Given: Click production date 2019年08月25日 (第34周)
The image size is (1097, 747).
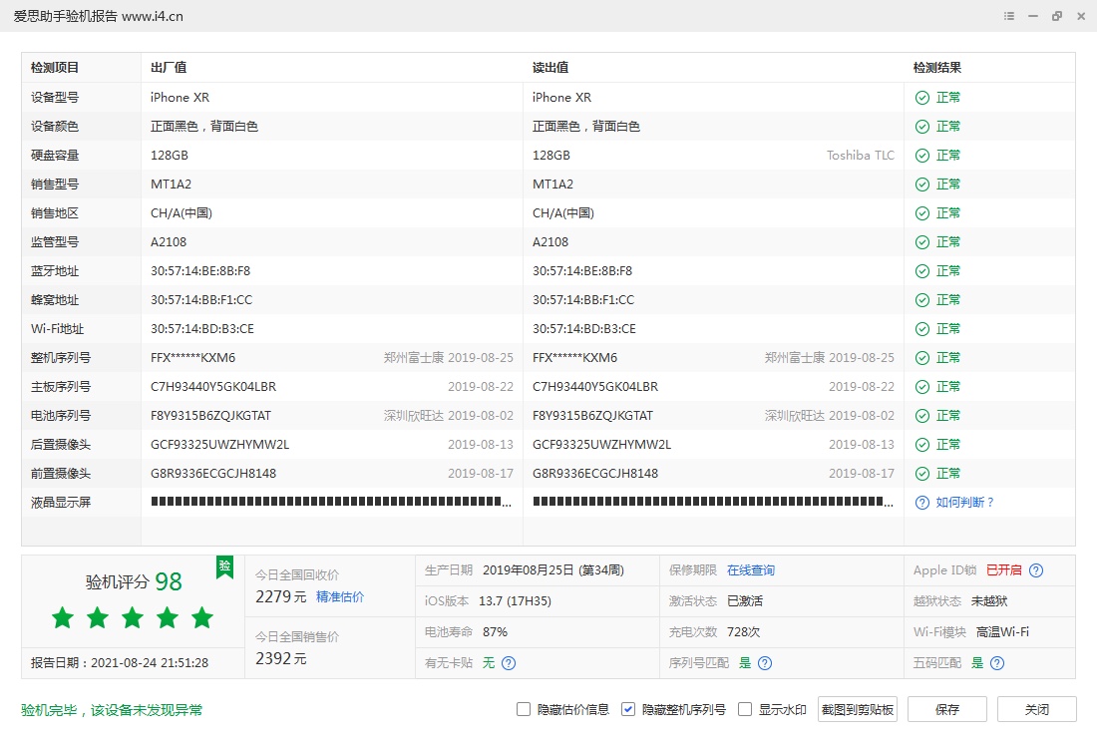Looking at the screenshot, I should pyautogui.click(x=553, y=570).
